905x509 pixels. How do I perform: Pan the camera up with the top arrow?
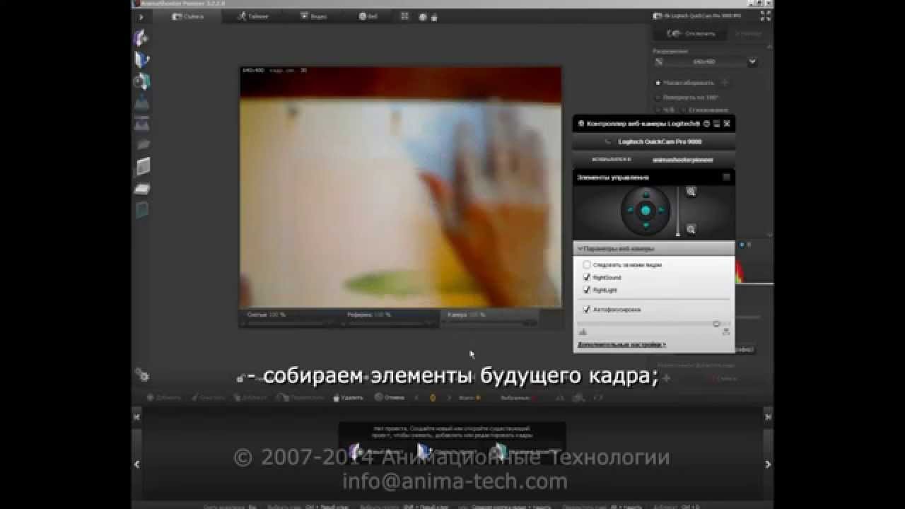pos(646,195)
